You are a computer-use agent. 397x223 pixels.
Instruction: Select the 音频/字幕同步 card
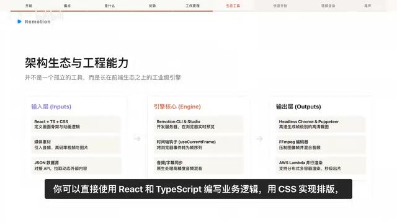coord(198,165)
